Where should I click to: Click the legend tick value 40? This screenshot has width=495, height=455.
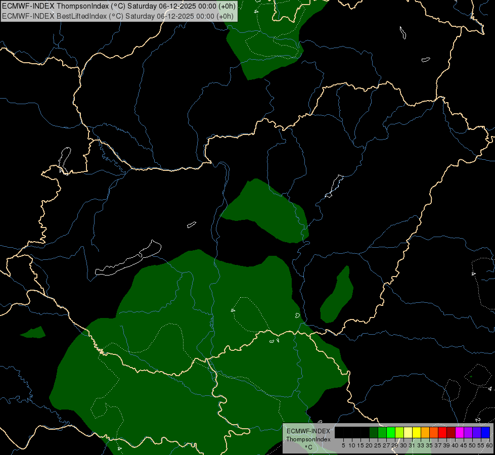coord(455,445)
